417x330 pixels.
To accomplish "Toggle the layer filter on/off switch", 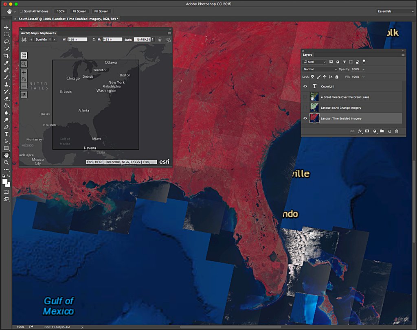I will point(364,61).
